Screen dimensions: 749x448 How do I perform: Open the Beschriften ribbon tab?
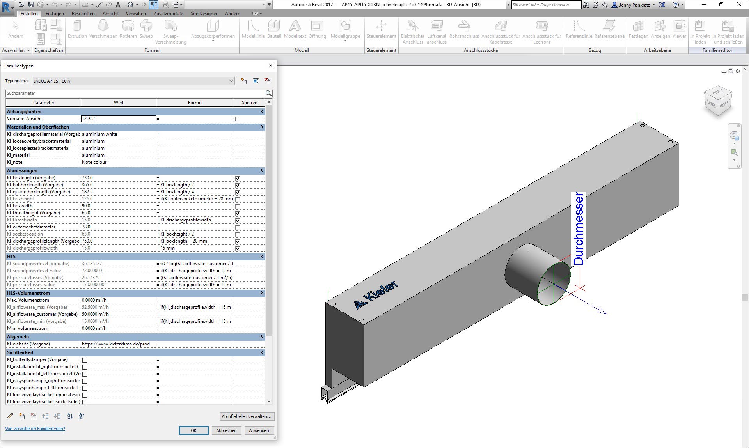coord(83,13)
